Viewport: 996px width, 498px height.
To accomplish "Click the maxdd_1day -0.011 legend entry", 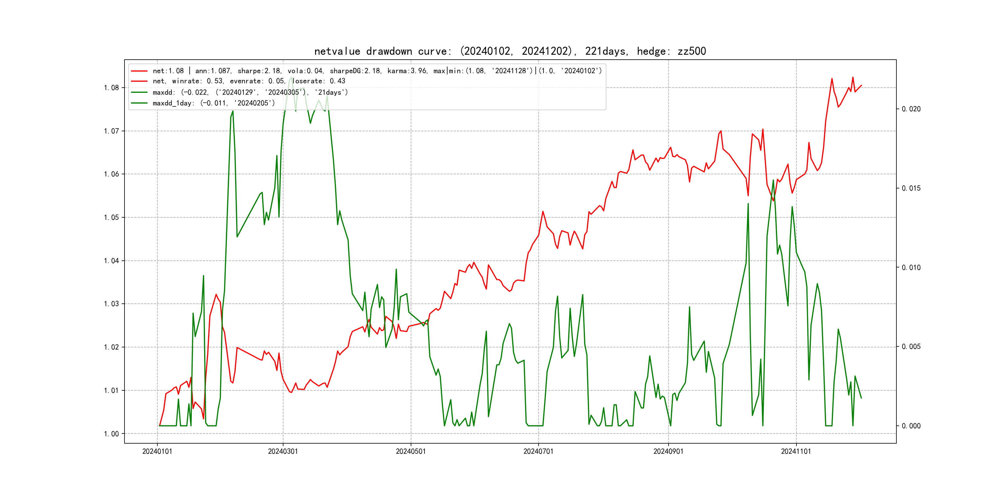I will (214, 103).
